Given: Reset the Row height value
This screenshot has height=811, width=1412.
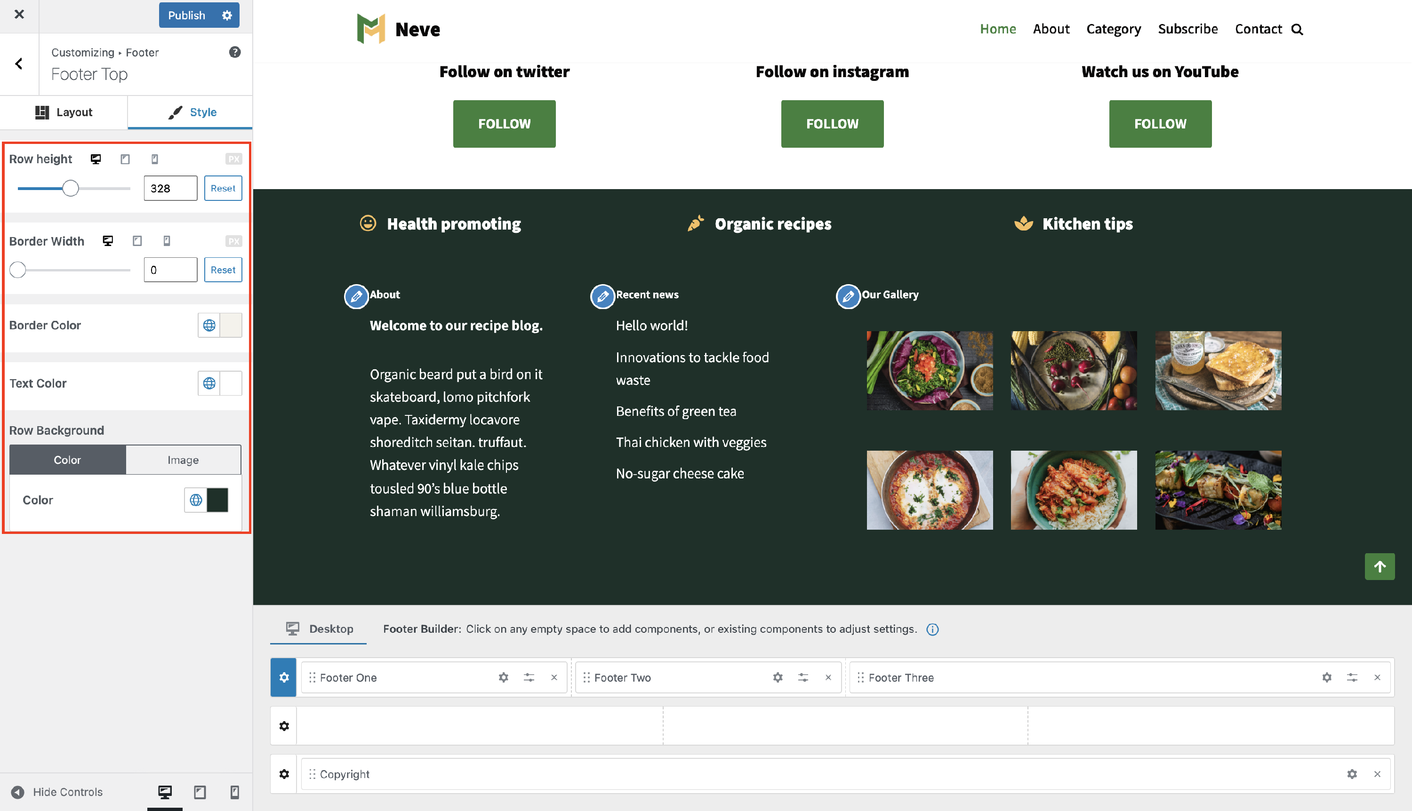Looking at the screenshot, I should pos(223,188).
